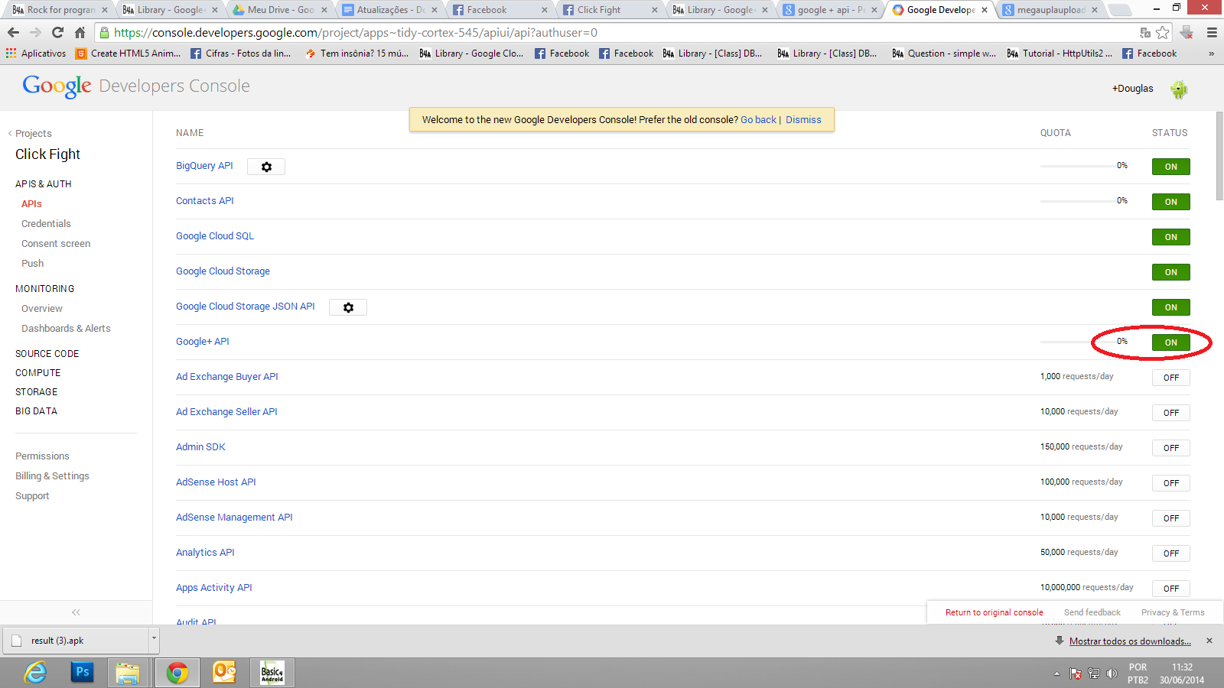The height and width of the screenshot is (688, 1224).
Task: Turn off BigQuery API status
Action: (x=1170, y=167)
